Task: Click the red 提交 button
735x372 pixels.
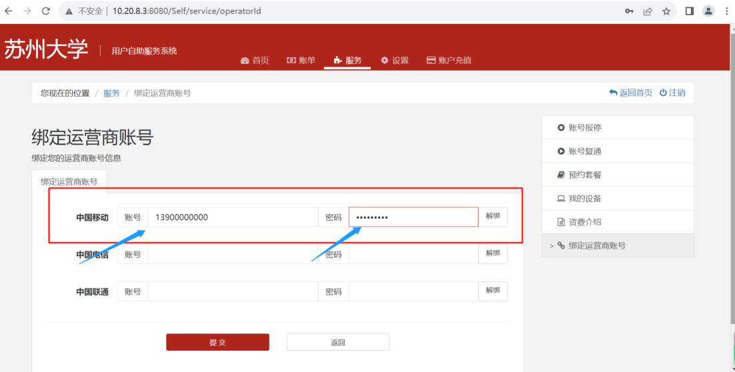Action: (x=217, y=342)
